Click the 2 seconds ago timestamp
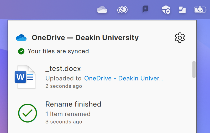 coord(64,86)
